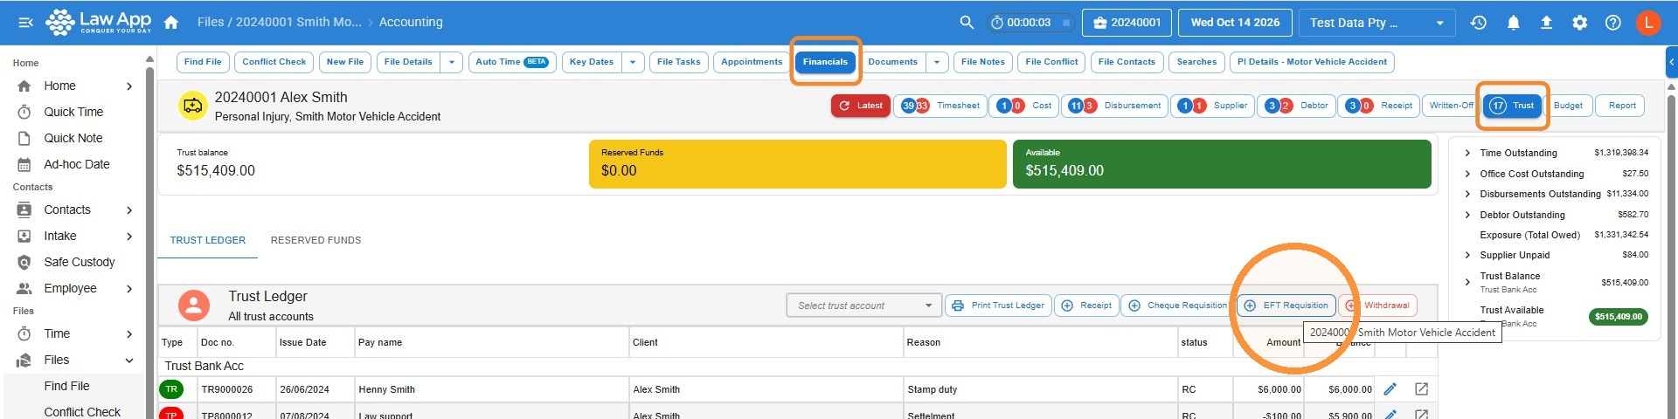The image size is (1678, 419).
Task: Click the Cheque Requisition button
Action: pyautogui.click(x=1178, y=306)
